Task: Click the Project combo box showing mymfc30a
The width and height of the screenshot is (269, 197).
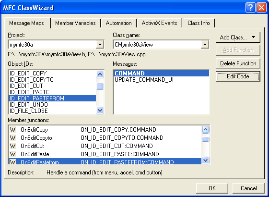Action: [56, 45]
